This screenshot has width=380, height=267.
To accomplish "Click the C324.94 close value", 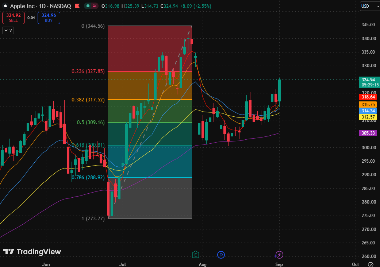I will [x=169, y=6].
